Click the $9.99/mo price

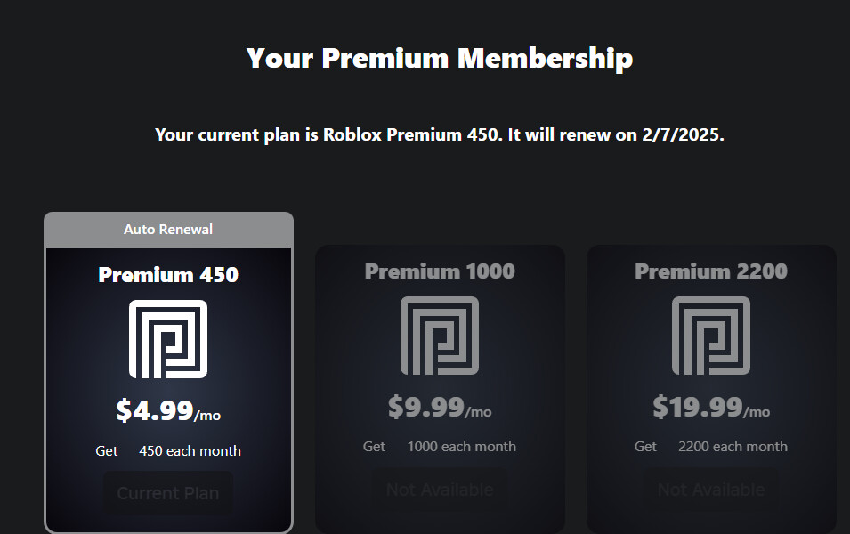coord(440,407)
